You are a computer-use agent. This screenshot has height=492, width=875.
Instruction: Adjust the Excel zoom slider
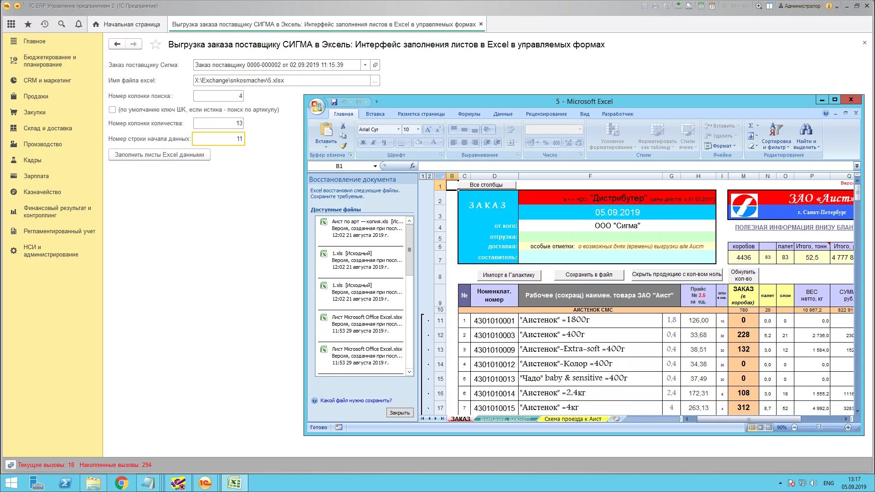[x=819, y=427]
